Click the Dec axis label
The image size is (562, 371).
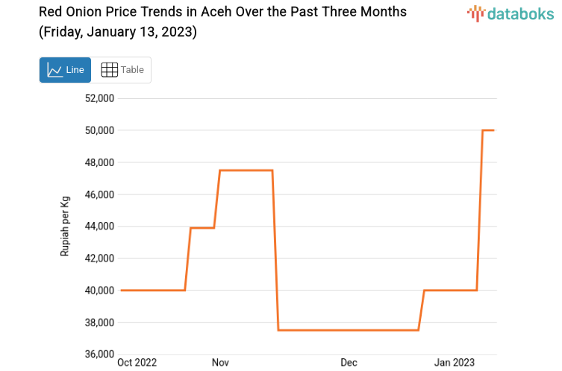tap(349, 363)
